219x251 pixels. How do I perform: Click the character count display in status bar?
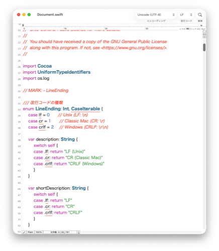[x=60, y=232]
